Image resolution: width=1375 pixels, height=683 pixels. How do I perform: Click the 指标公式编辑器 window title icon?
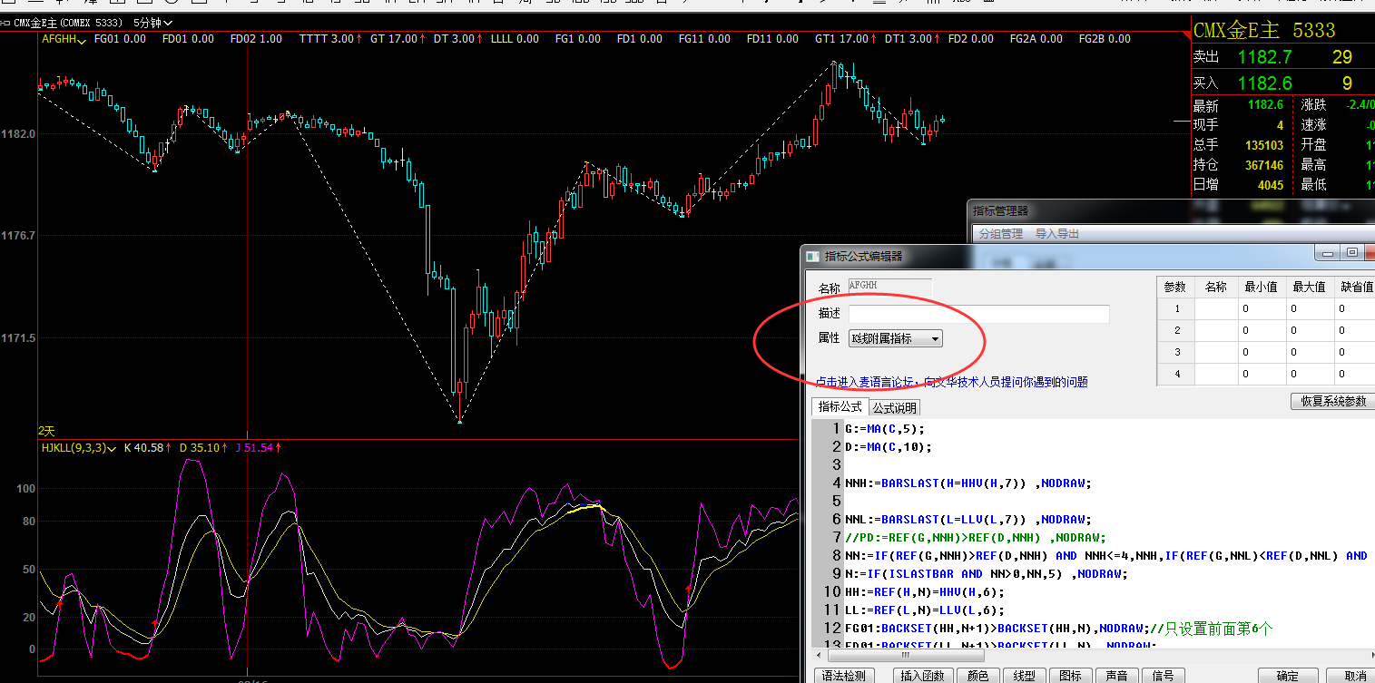(811, 257)
